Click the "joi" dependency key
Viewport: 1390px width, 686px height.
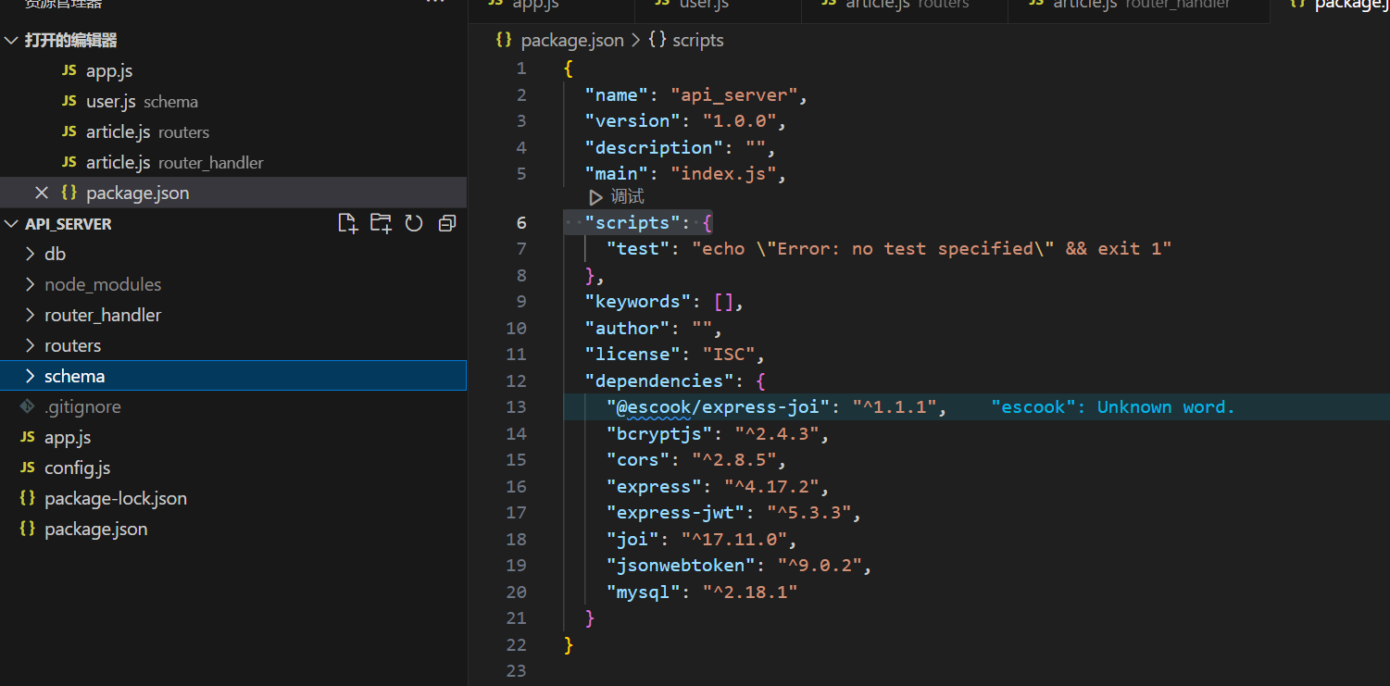coord(632,539)
